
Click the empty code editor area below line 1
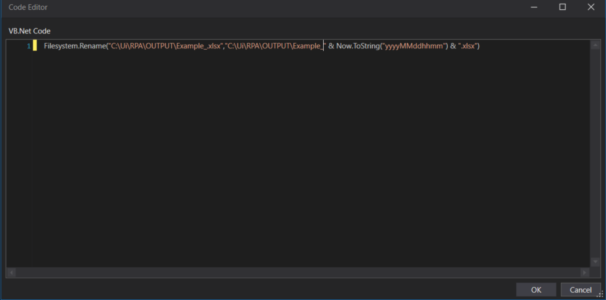click(311, 158)
